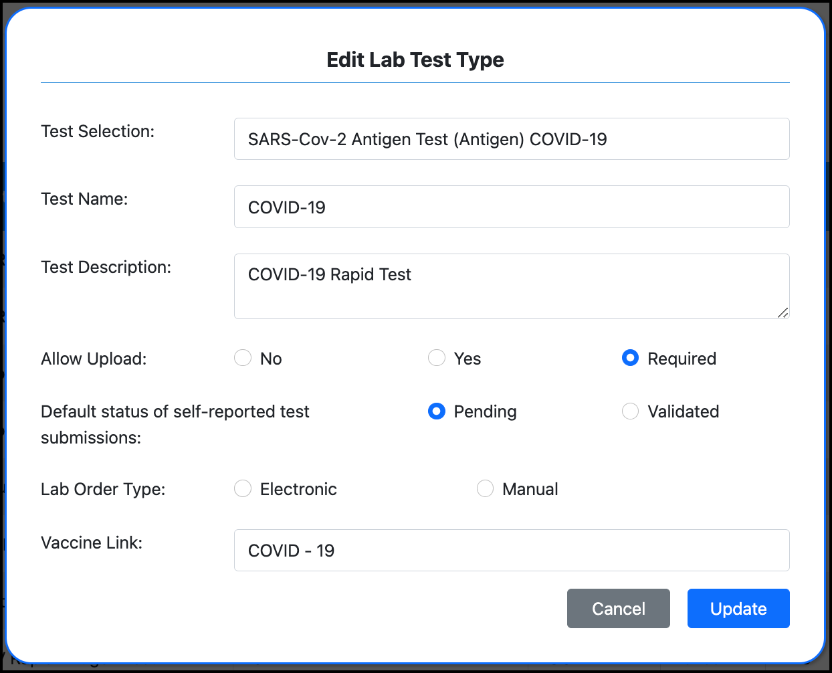This screenshot has height=673, width=832.
Task: Click inside the Test Selection field
Action: coord(512,138)
